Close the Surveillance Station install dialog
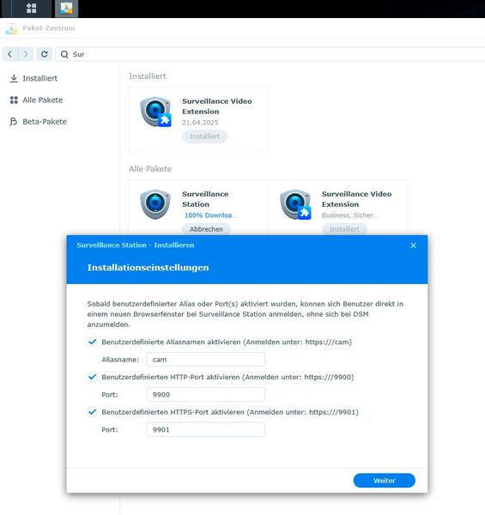Screen dimensions: 485x515 tap(414, 245)
